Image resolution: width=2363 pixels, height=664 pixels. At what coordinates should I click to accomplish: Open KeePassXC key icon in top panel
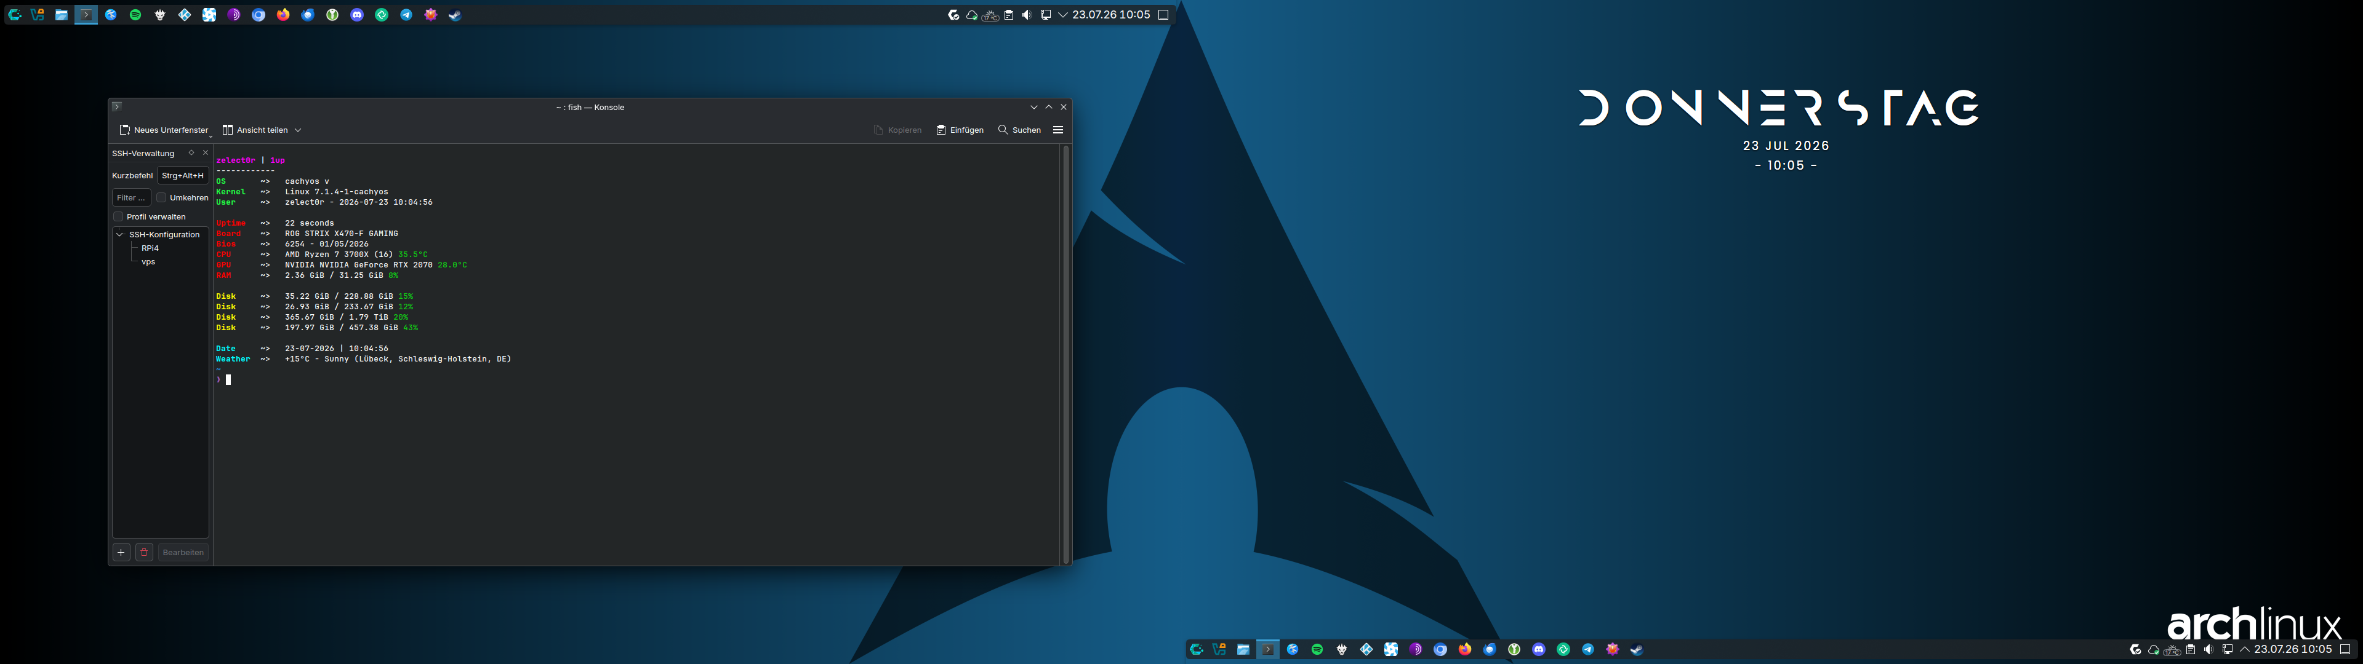coord(333,15)
